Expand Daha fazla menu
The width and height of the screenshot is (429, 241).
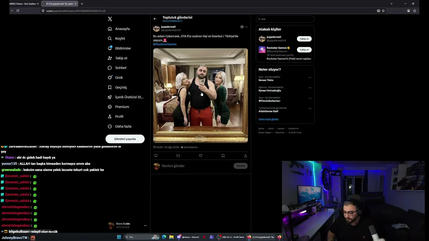click(x=119, y=126)
